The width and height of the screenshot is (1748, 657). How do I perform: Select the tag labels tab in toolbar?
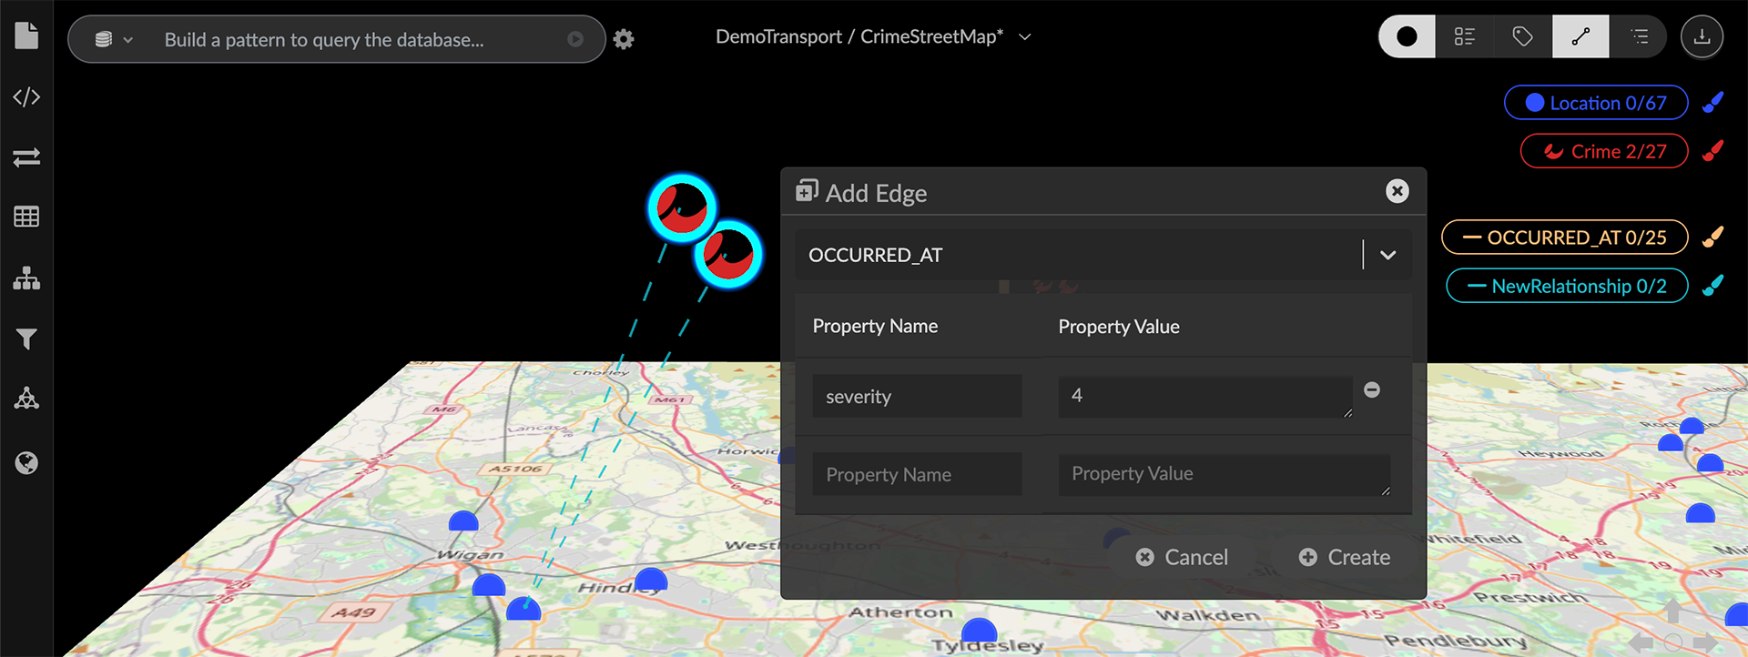[1522, 37]
